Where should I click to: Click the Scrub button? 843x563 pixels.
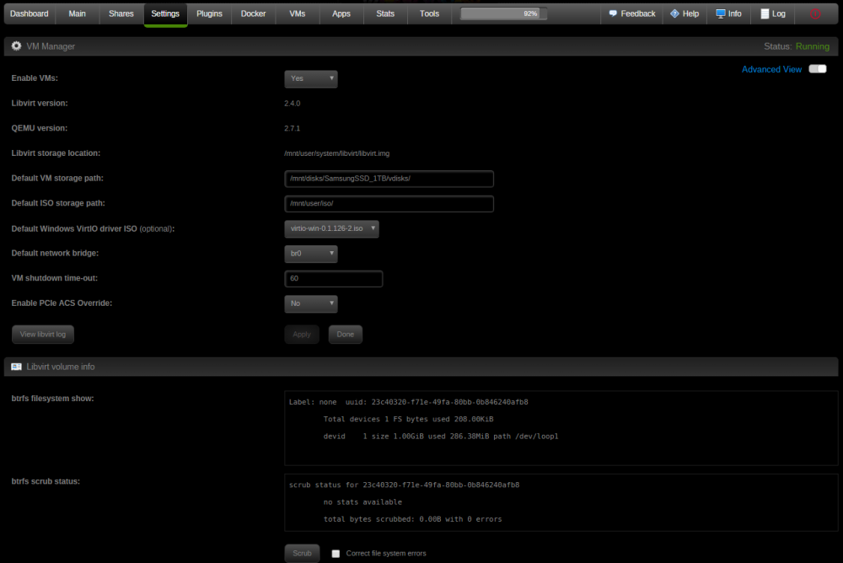[302, 554]
